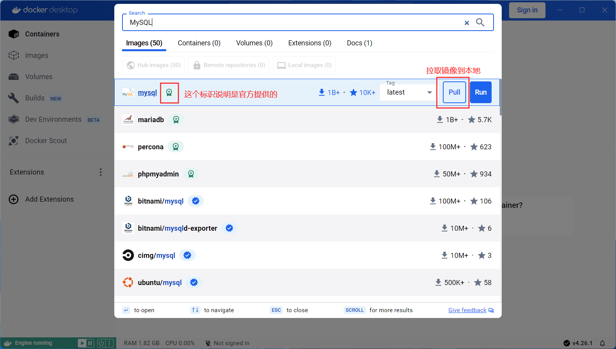Image resolution: width=616 pixels, height=349 pixels.
Task: Click the docker desktop logo
Action: coord(45,10)
